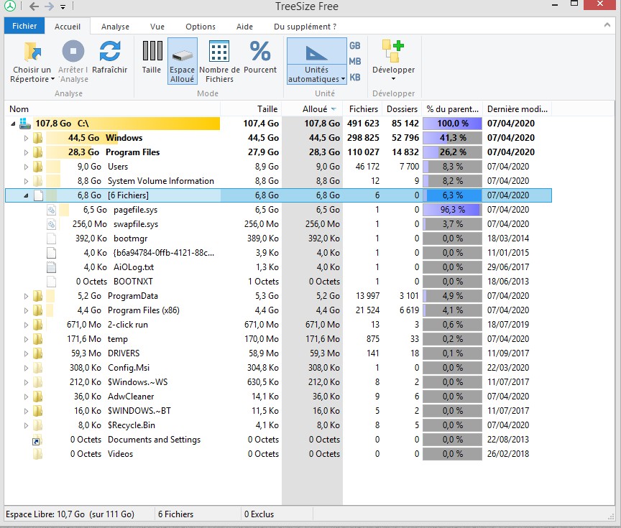Open the Fichier menu tab
The image size is (621, 528).
24,26
